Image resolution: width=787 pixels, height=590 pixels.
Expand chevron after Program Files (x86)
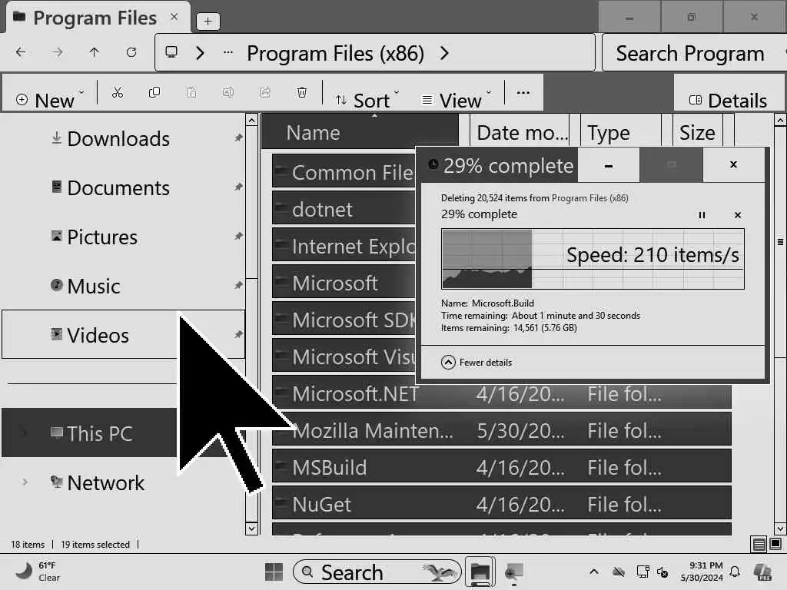(x=444, y=53)
